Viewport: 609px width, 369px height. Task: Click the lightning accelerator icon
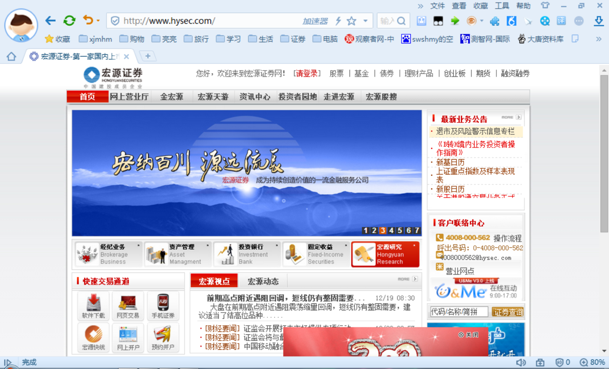click(338, 21)
